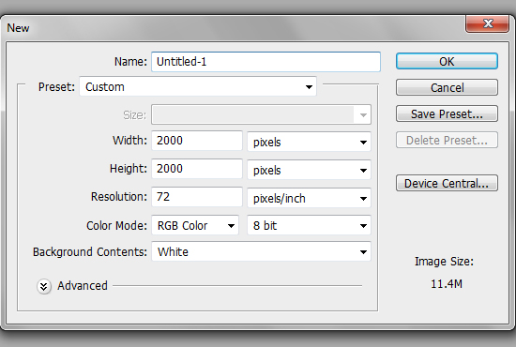
Task: Click the Resolution label
Action: tap(119, 197)
